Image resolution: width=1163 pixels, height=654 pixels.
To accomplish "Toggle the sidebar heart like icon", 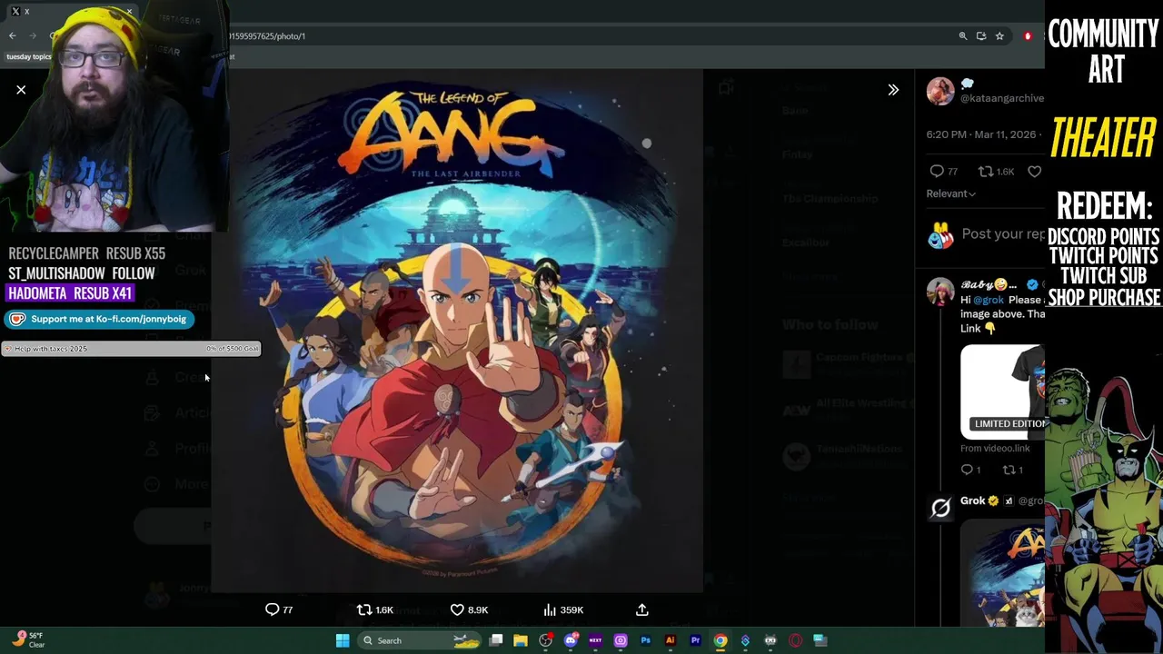I will (x=1035, y=171).
